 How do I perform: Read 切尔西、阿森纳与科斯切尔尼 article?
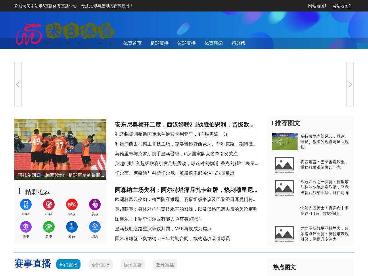pos(175,173)
